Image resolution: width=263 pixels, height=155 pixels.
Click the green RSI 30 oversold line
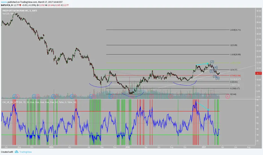click(110, 135)
